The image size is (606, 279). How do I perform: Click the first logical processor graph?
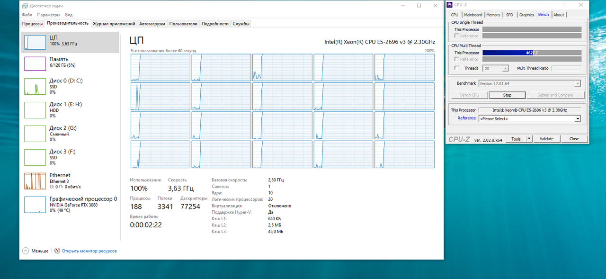tap(160, 67)
